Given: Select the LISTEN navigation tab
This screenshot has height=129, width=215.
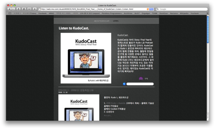Looking at the screenshot, I should 116,21.
